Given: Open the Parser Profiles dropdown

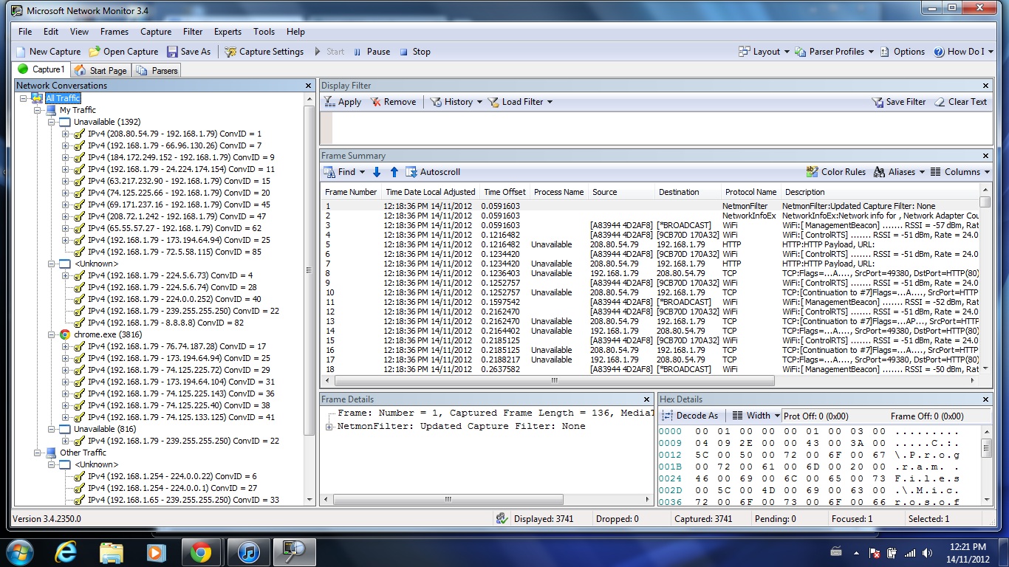Looking at the screenshot, I should (835, 52).
